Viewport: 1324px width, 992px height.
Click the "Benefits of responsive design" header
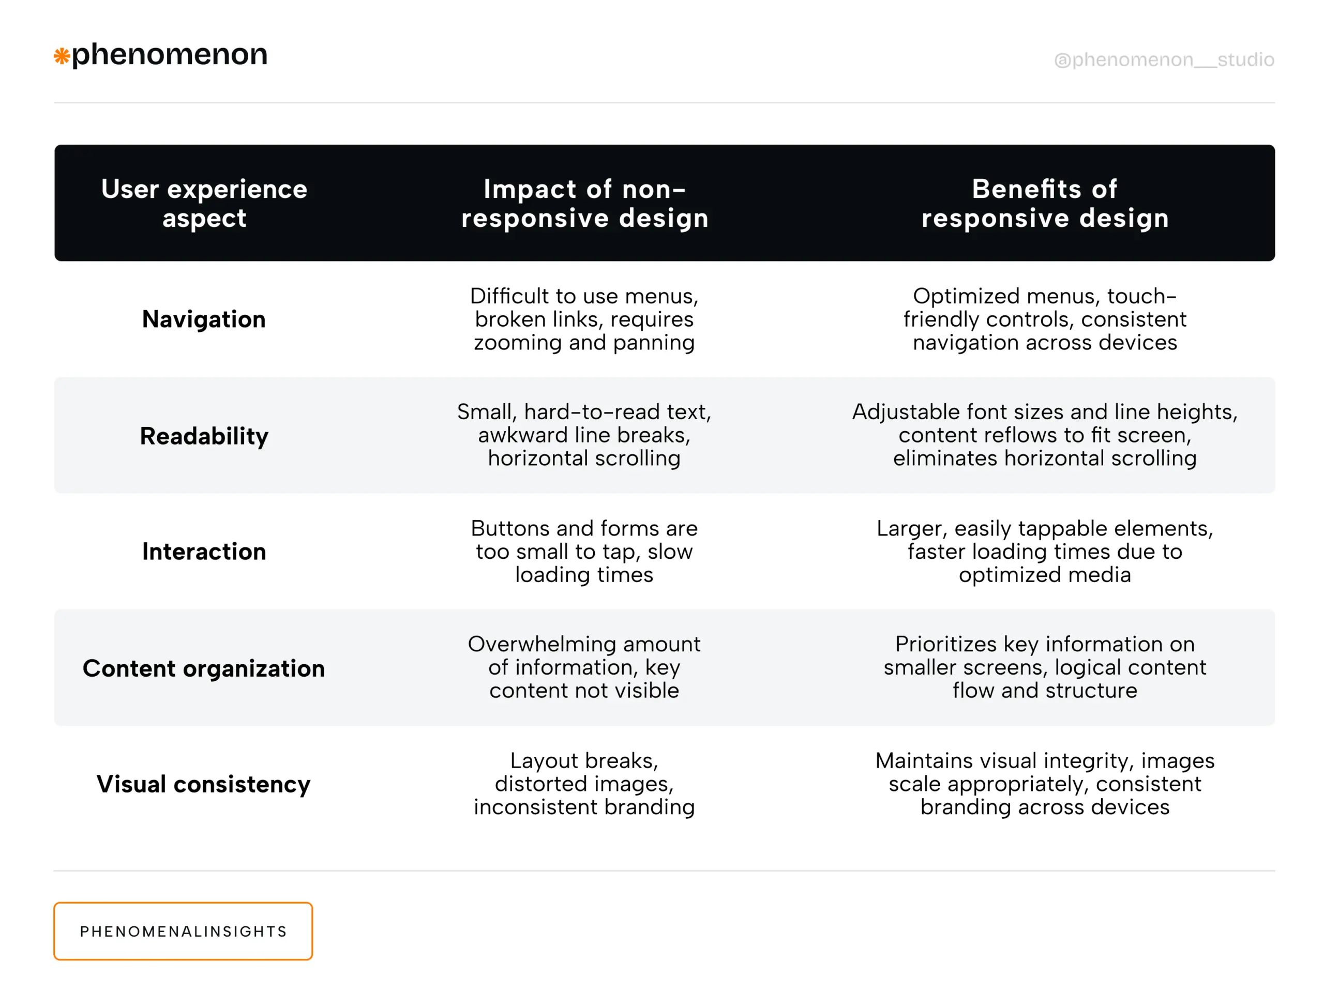coord(1045,204)
